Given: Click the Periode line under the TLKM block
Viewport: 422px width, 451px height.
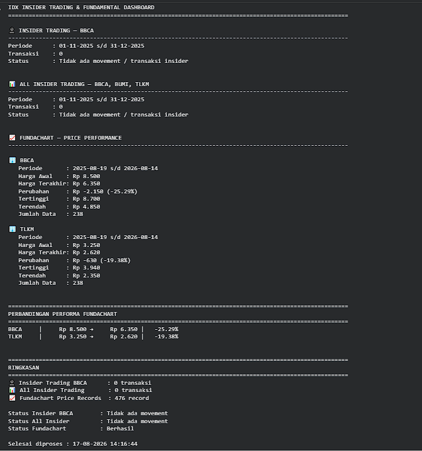Looking at the screenshot, I should tap(88, 237).
